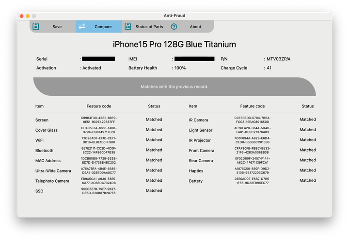Select the Cover Glass item label

[47, 130]
